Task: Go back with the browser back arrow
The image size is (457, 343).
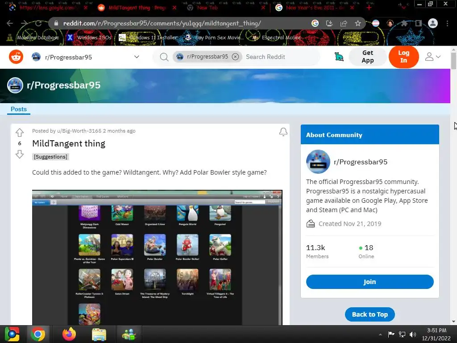Action: (10, 23)
